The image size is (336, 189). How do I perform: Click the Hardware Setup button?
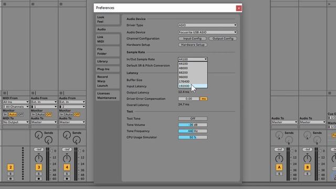[x=193, y=45]
